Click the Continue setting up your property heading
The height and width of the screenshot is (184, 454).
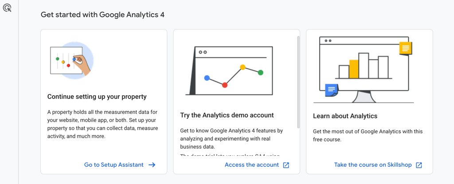pyautogui.click(x=97, y=97)
